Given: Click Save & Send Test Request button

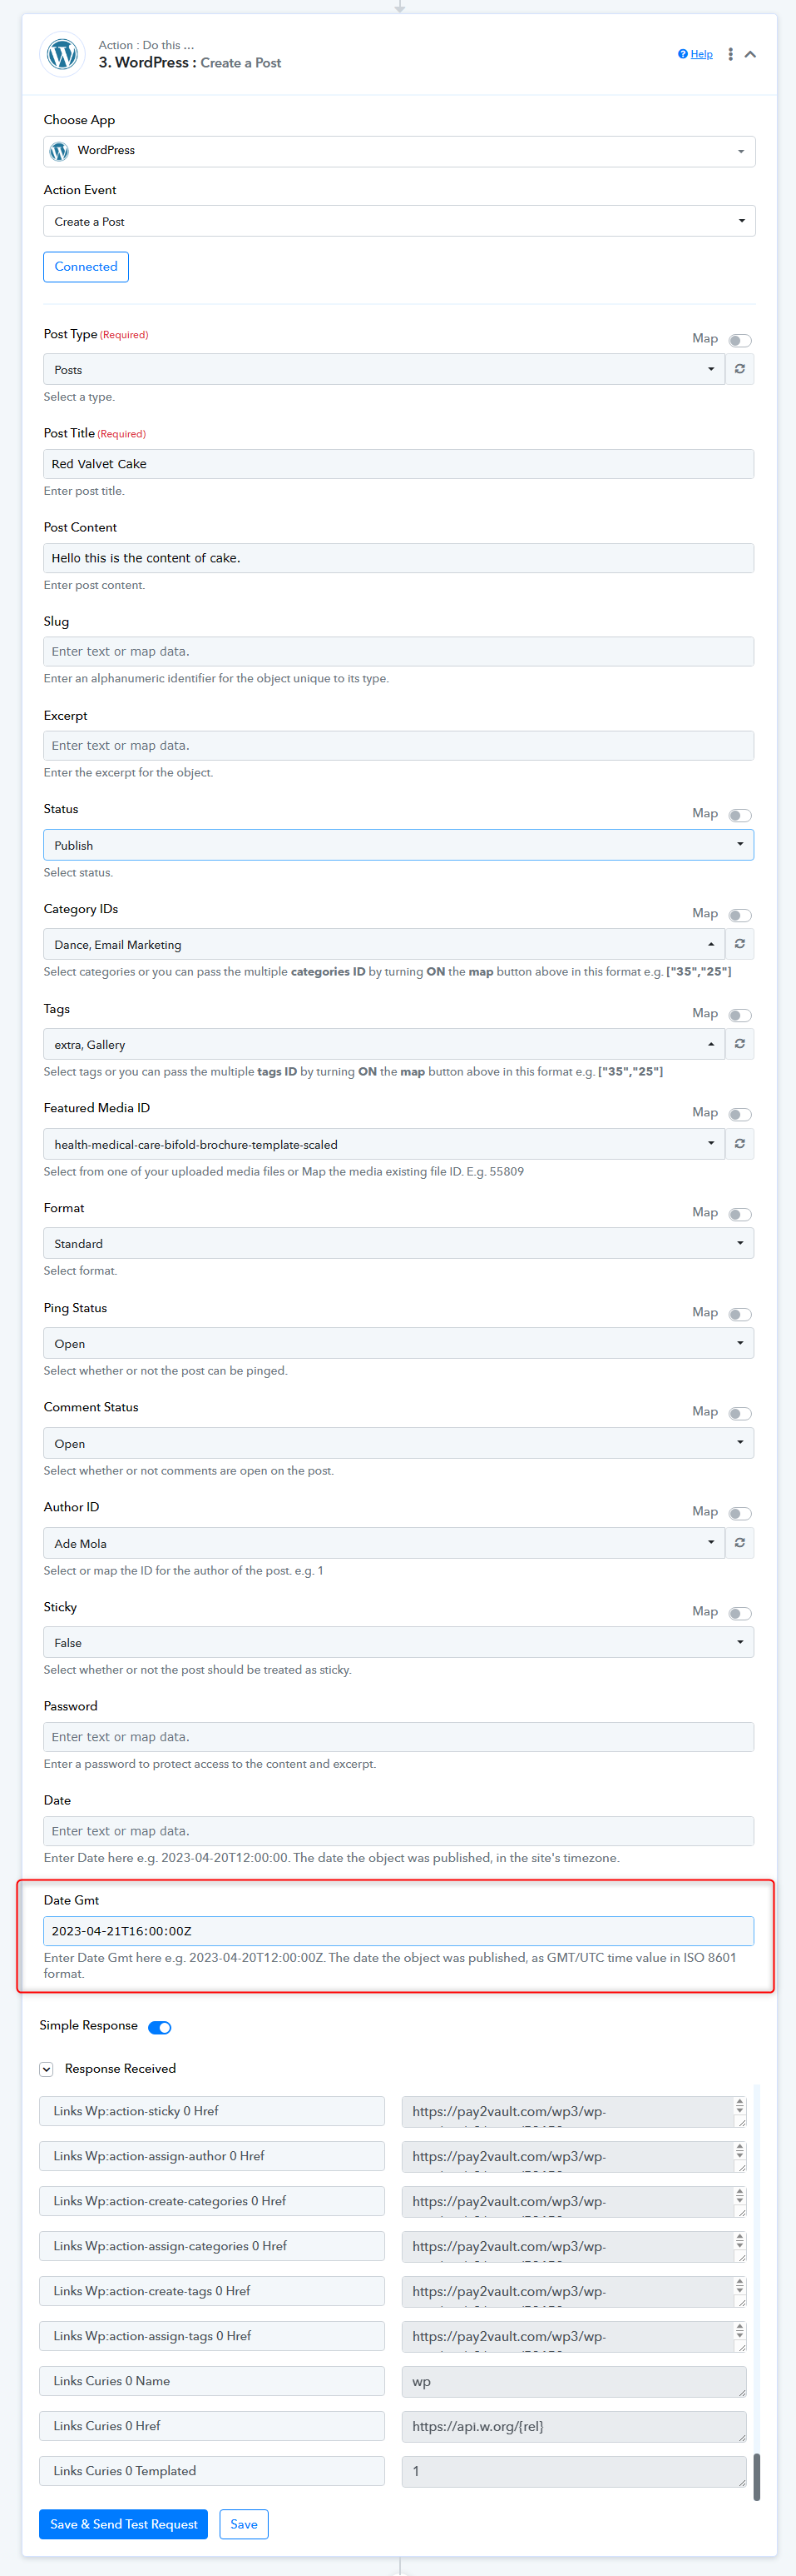Looking at the screenshot, I should pyautogui.click(x=124, y=2524).
